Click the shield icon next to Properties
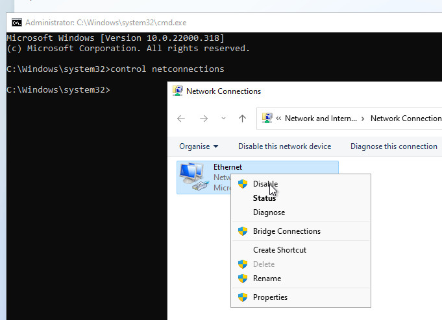The height and width of the screenshot is (320, 442). pyautogui.click(x=243, y=297)
